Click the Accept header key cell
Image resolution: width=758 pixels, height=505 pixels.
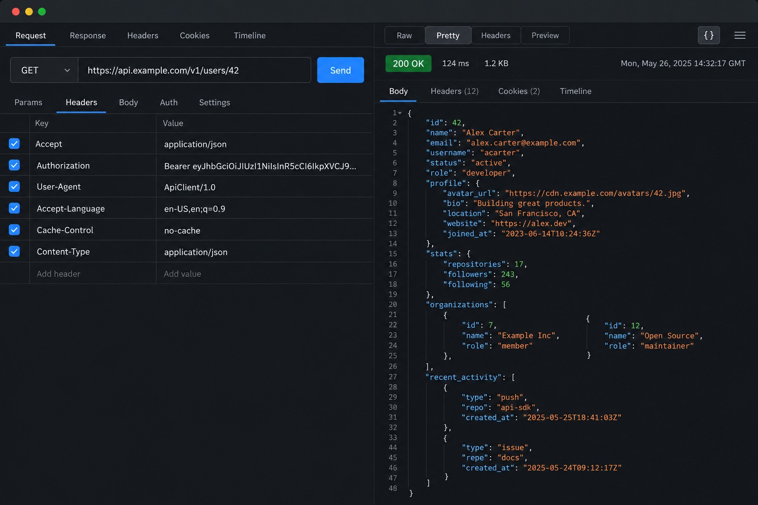(93, 144)
